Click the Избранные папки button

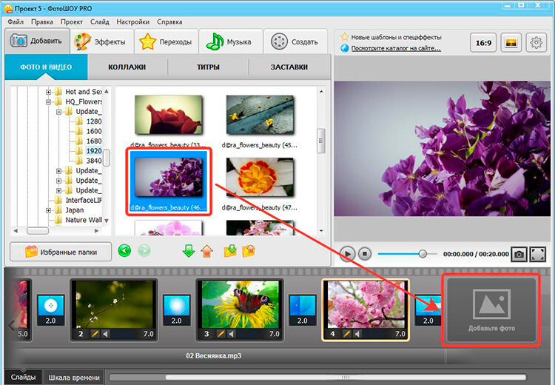click(61, 252)
